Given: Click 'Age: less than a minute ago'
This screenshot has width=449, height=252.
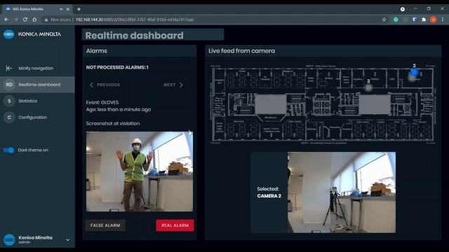Looking at the screenshot, I should tap(119, 109).
